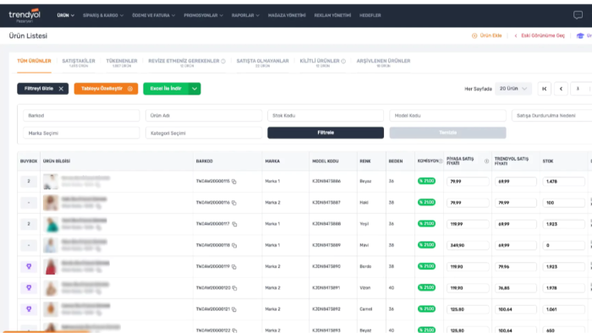This screenshot has height=333, width=592.
Task: Click the Filtrele button
Action: (x=326, y=133)
